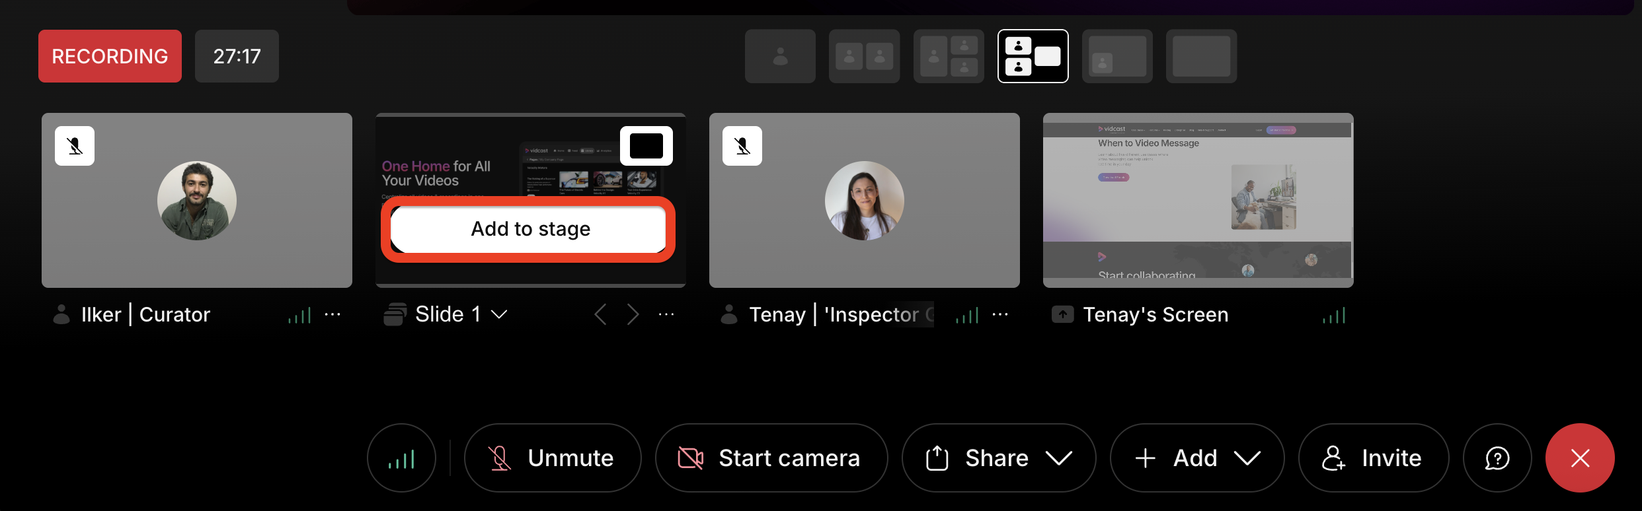Viewport: 1642px width, 511px height.
Task: Select the three-person grid layout
Action: coord(949,56)
